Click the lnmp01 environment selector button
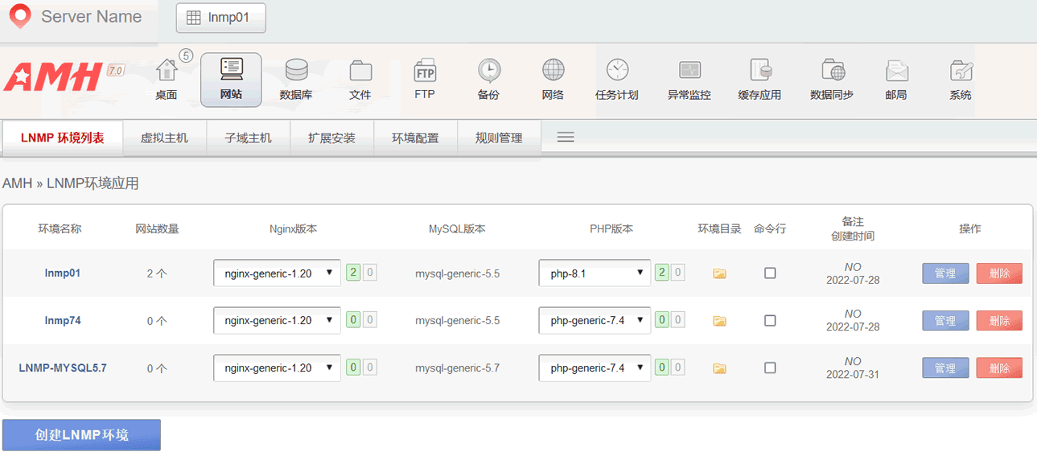 click(x=220, y=18)
